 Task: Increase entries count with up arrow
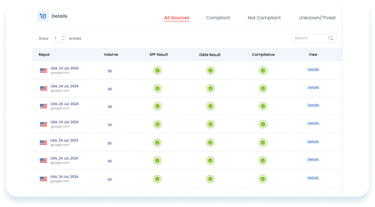[x=63, y=37]
